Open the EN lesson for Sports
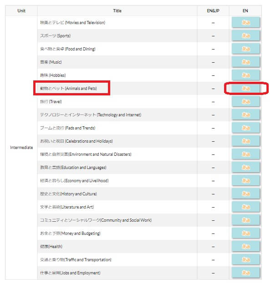Screen dimensions: 276x283 246,35
